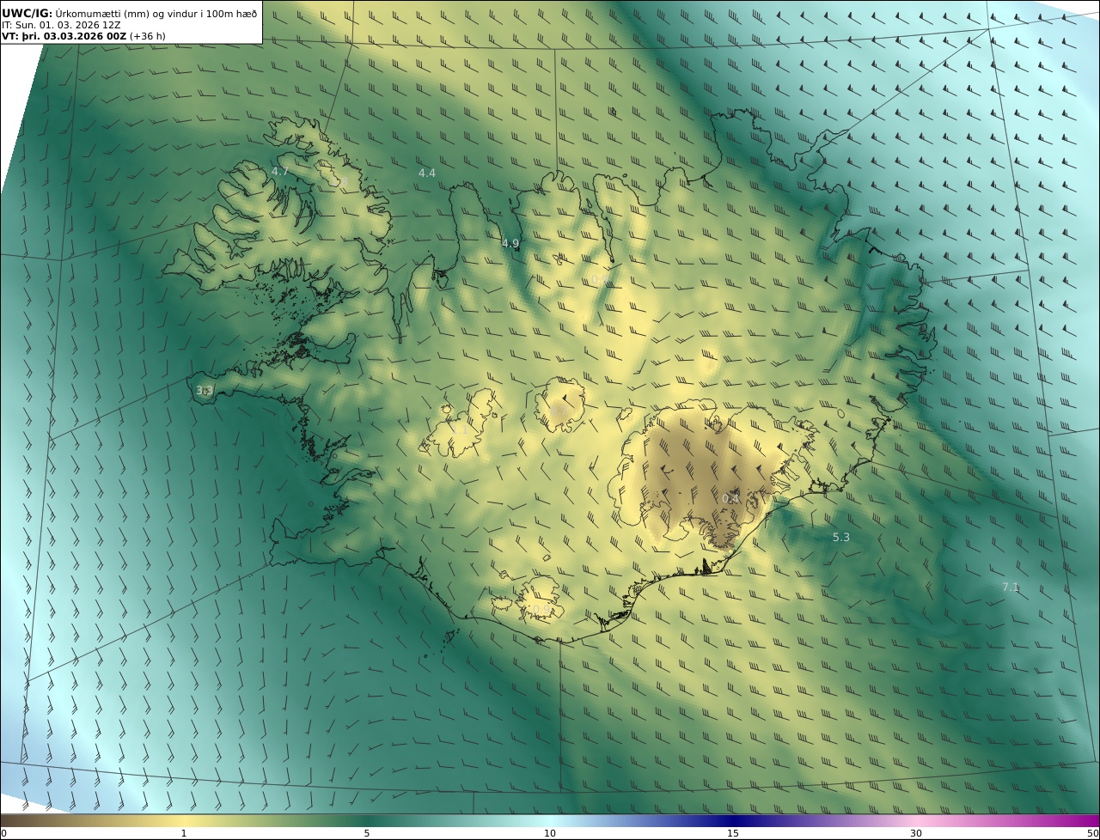Viewport: 1100px width, 840px height.
Task: Click the 1.1 value on the western glacier
Action: pyautogui.click(x=460, y=429)
